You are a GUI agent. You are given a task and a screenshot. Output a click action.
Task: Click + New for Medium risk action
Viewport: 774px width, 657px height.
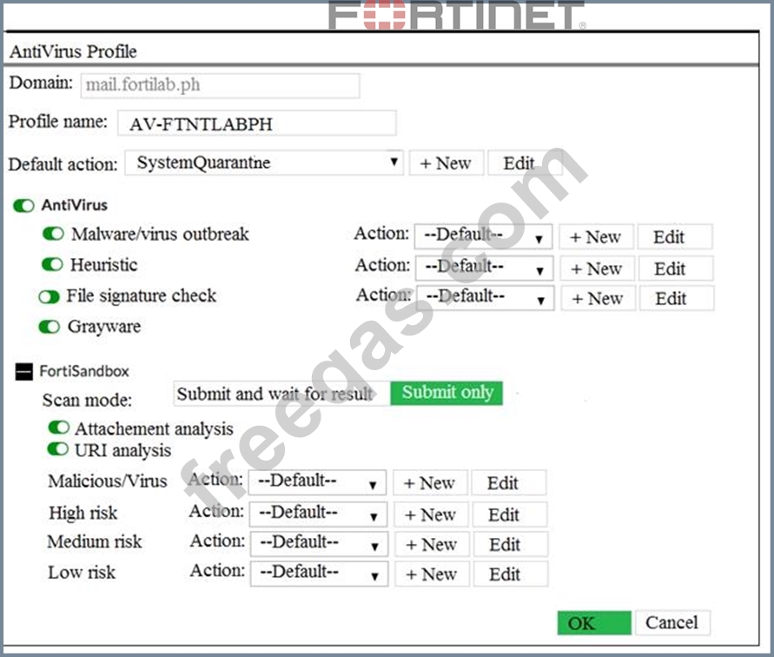click(x=430, y=545)
